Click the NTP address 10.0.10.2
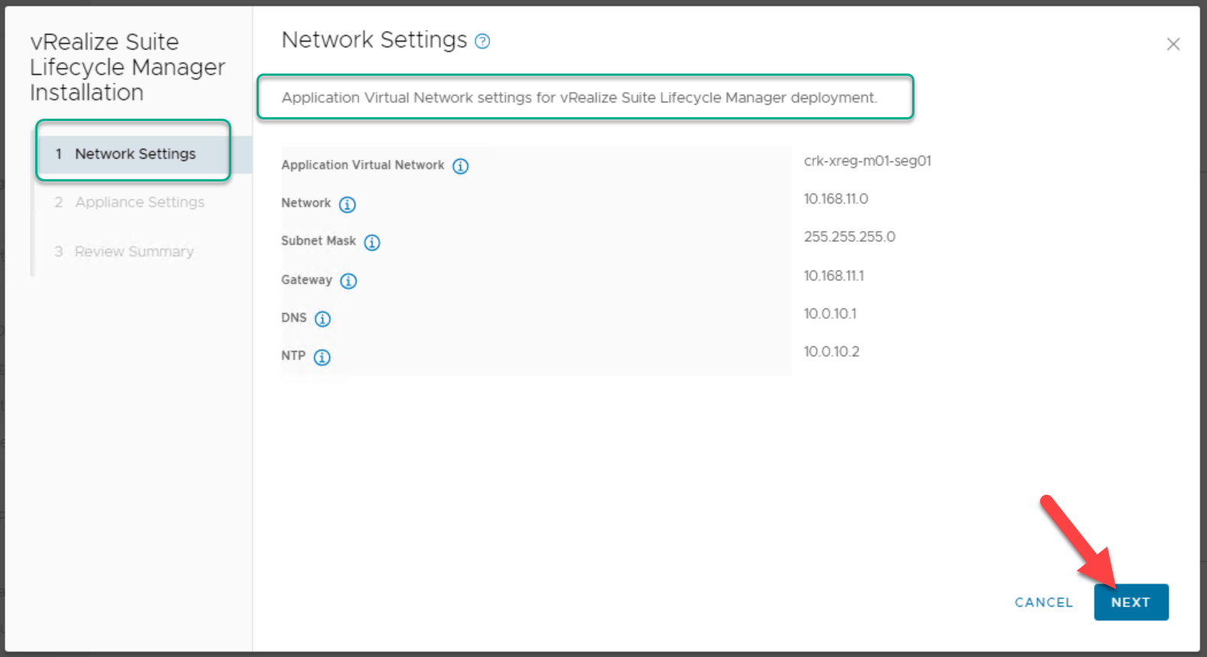Viewport: 1207px width, 657px height. tap(831, 351)
